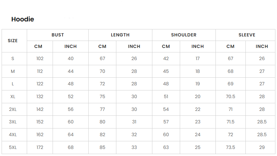Select the 3XL size row label

click(x=13, y=122)
